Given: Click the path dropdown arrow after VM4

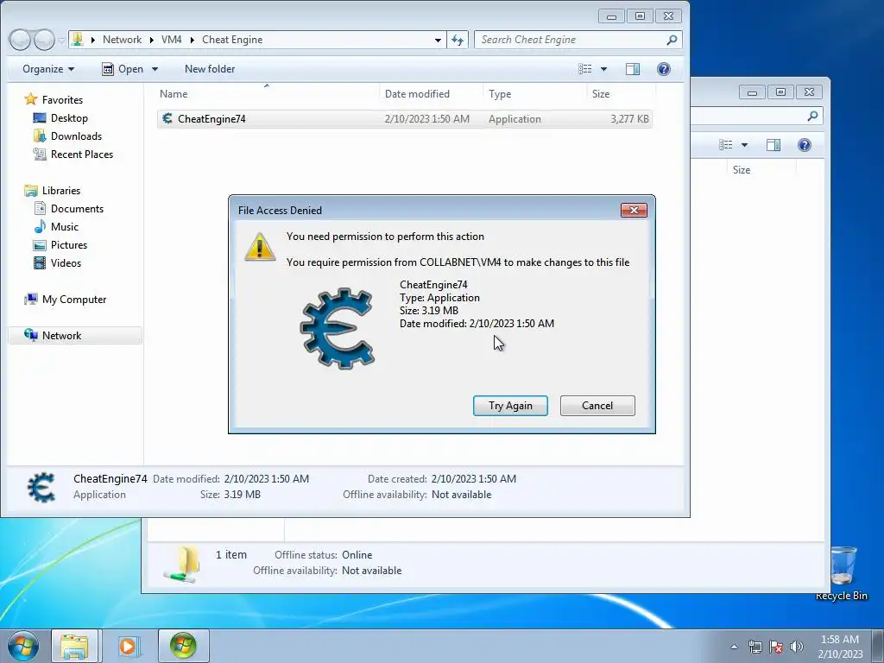Looking at the screenshot, I should (x=193, y=40).
